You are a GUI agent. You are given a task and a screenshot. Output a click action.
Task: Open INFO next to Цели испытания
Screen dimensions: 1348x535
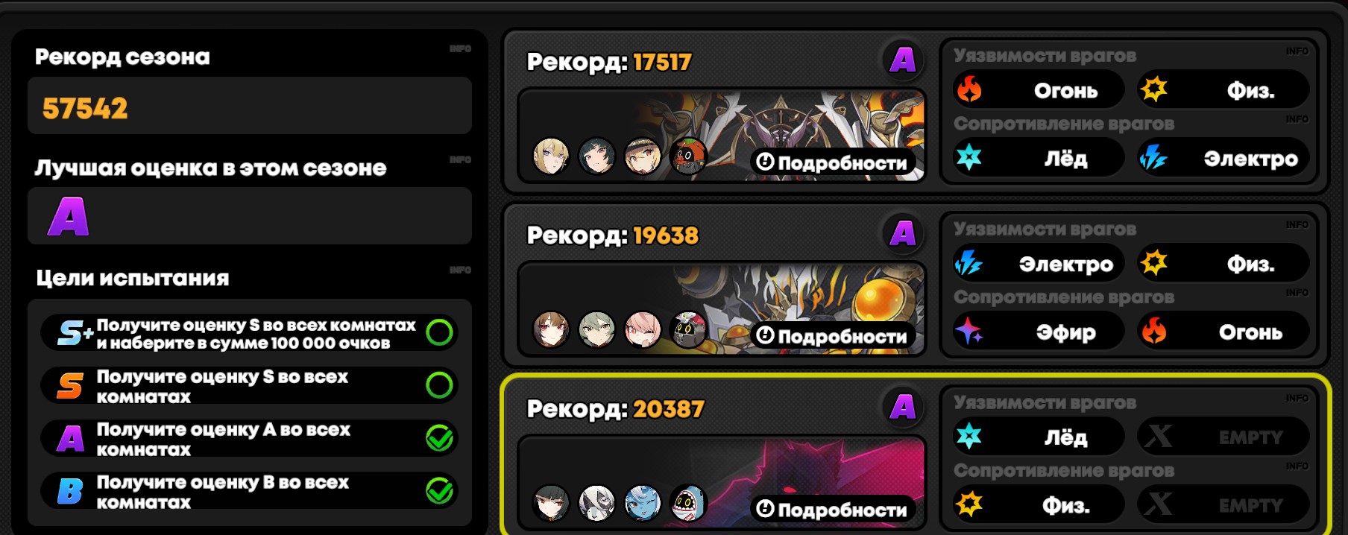[x=460, y=270]
